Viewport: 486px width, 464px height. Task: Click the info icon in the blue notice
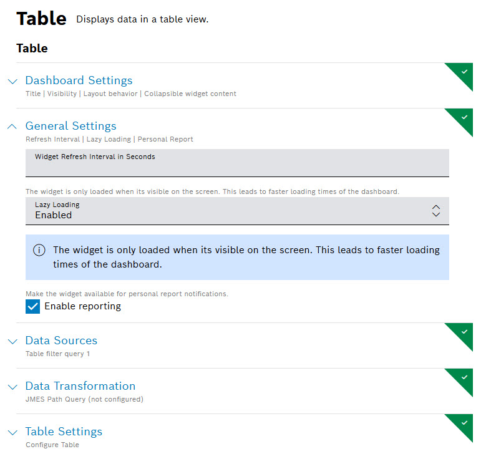pyautogui.click(x=39, y=250)
